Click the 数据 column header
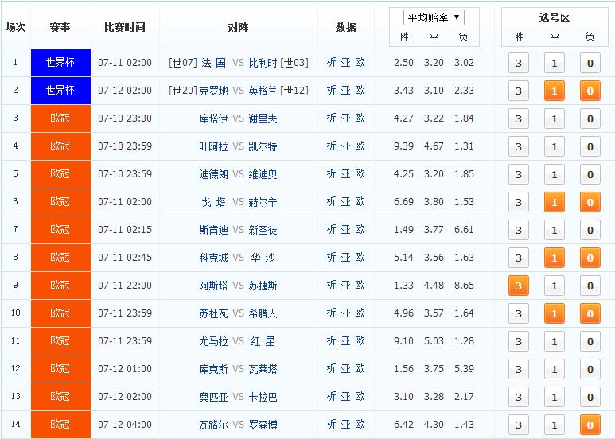This screenshot has width=615, height=439. click(x=345, y=27)
